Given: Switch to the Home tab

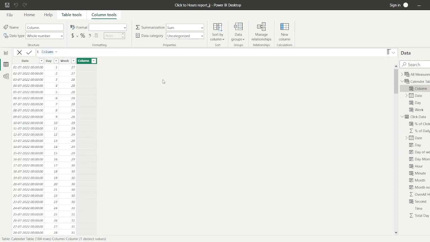Looking at the screenshot, I should [29, 15].
